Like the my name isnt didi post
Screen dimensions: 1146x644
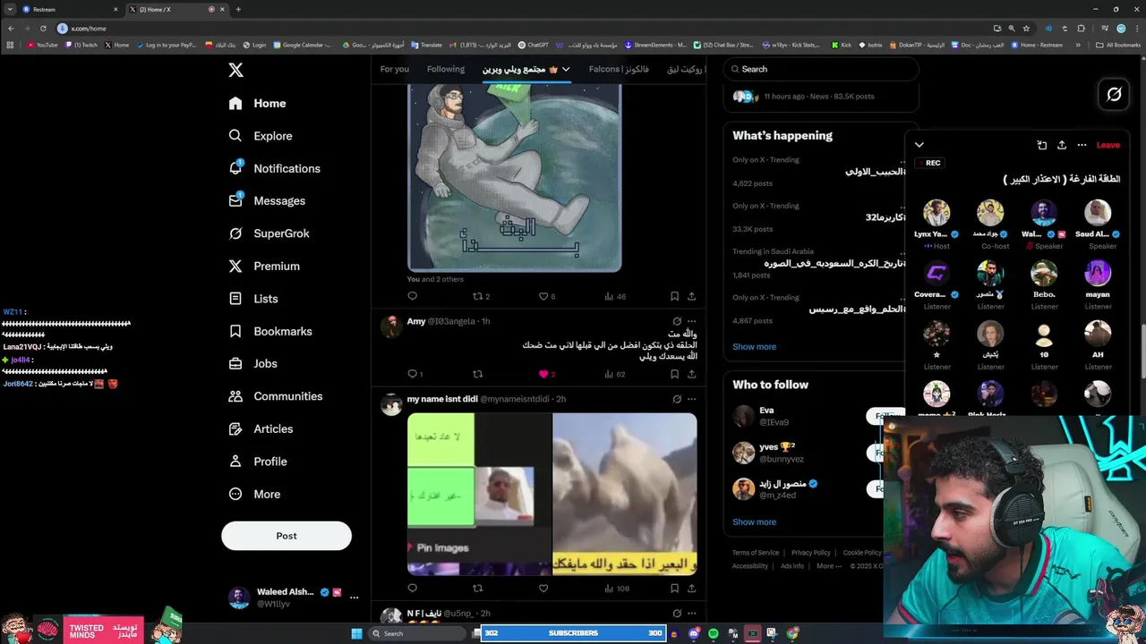pyautogui.click(x=543, y=588)
